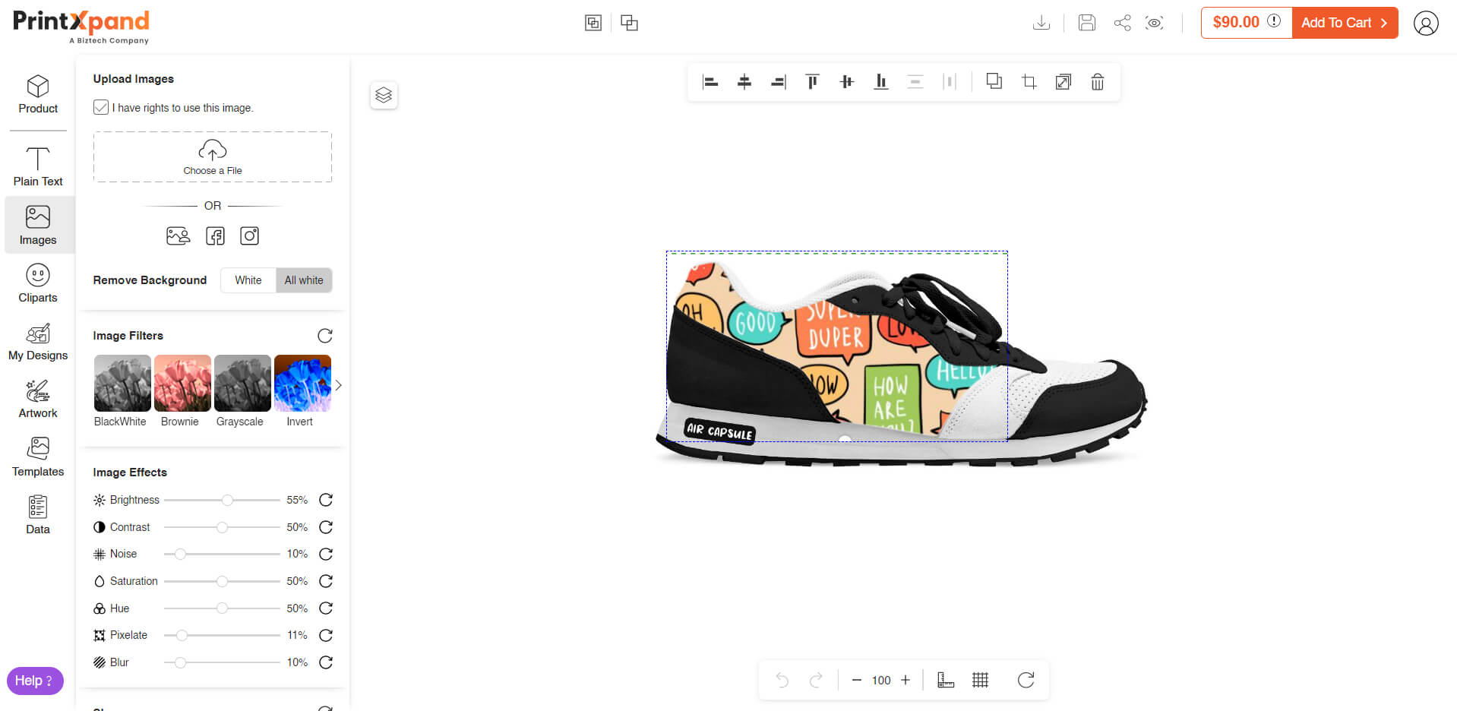The image size is (1457, 711).
Task: Check the image rights checkbox
Action: click(x=101, y=108)
